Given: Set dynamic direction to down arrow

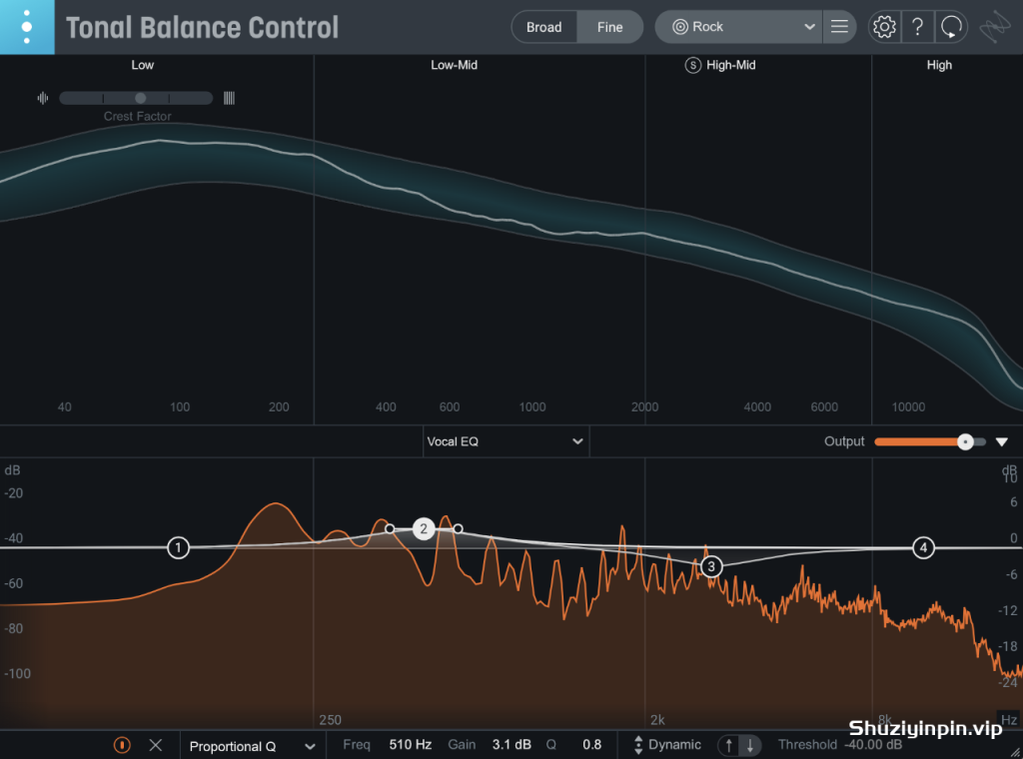Looking at the screenshot, I should point(750,745).
